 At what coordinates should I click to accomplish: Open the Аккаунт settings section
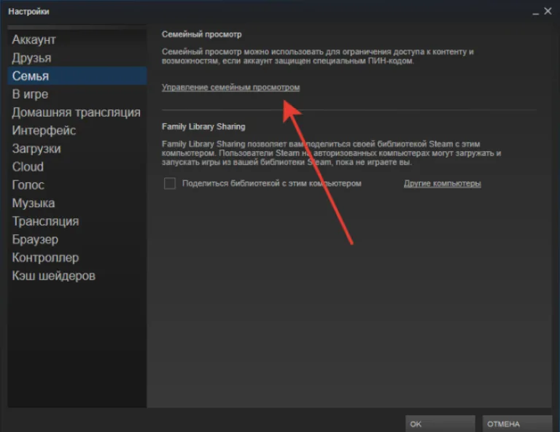[34, 39]
